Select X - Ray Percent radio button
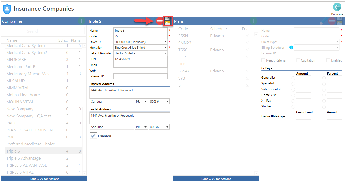The height and width of the screenshot is (182, 346). tap(324, 101)
